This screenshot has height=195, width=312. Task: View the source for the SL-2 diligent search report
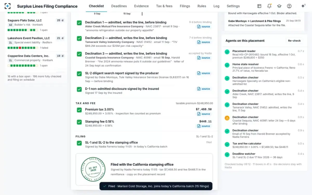204,73
